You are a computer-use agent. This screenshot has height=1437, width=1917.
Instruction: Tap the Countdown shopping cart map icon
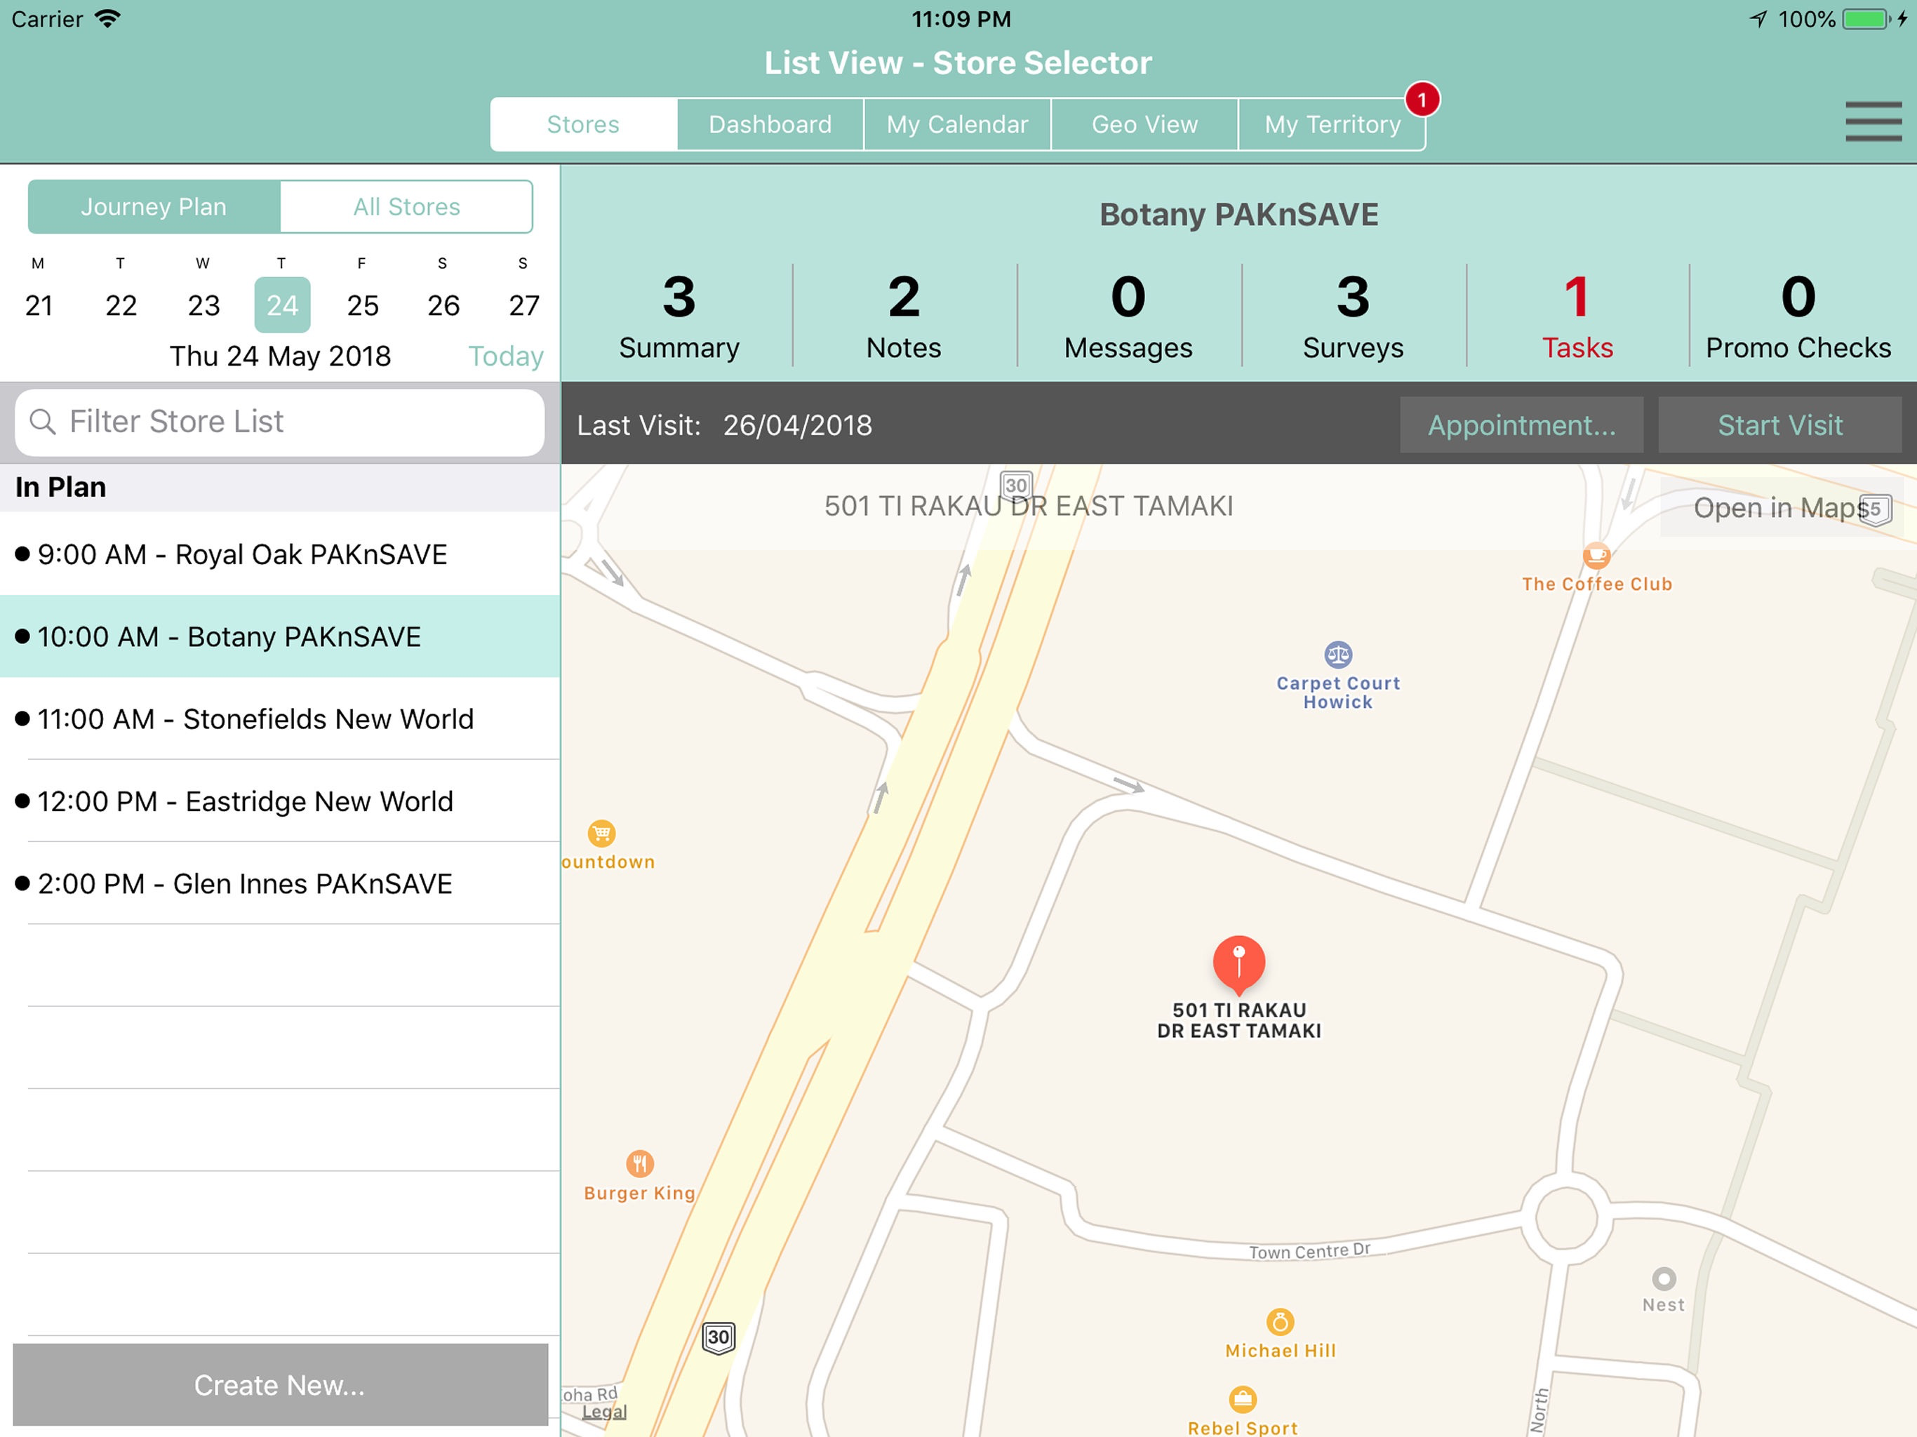click(x=601, y=833)
